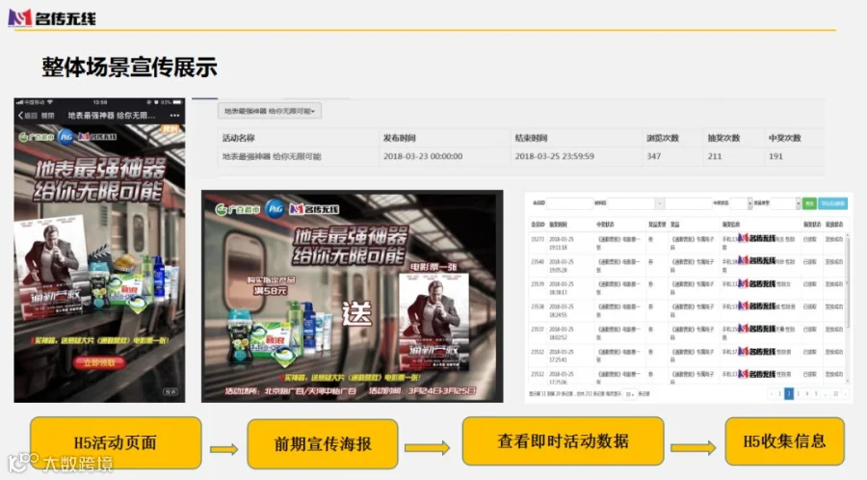Click the H5收集信息 yellow box

[784, 441]
